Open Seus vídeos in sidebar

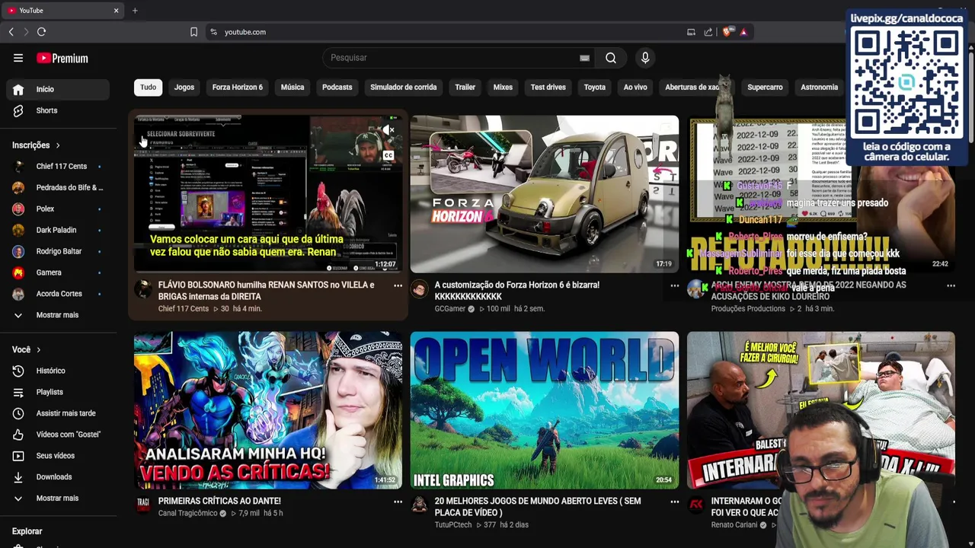pyautogui.click(x=58, y=456)
